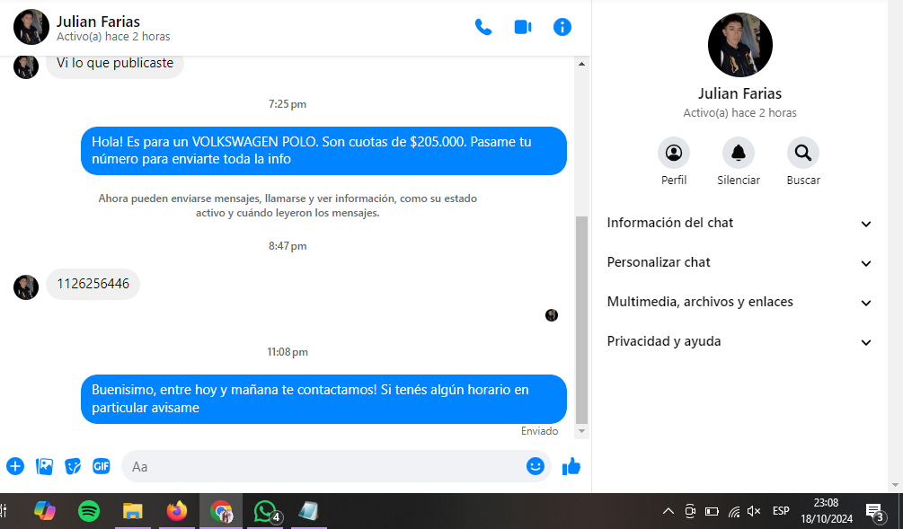Screen dimensions: 903x529
Task: Show hidden system tray icons
Action: click(668, 510)
